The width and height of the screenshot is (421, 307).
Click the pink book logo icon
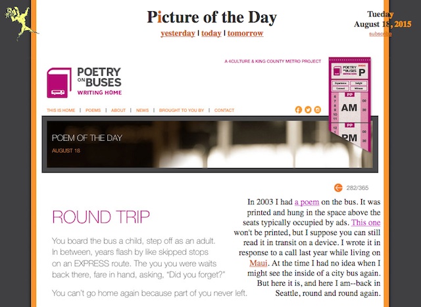click(x=59, y=83)
